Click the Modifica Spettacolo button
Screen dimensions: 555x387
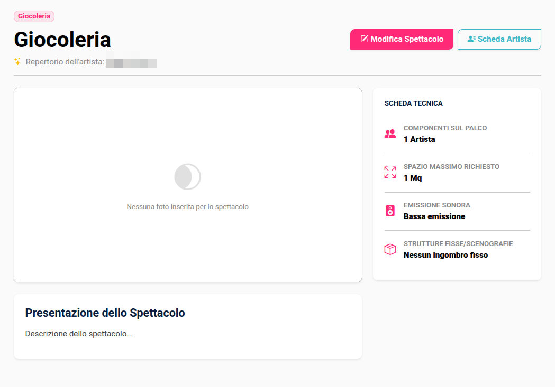[x=402, y=39]
